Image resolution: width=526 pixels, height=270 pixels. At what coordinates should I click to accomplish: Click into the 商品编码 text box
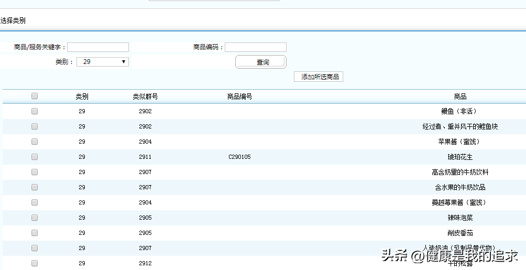tap(256, 47)
